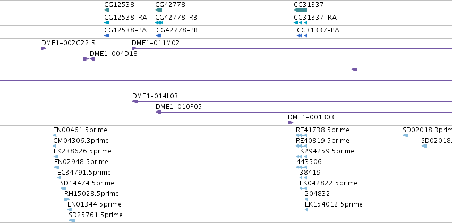Click the CG31337 gene label
The height and width of the screenshot is (223, 452).
pos(309,5)
